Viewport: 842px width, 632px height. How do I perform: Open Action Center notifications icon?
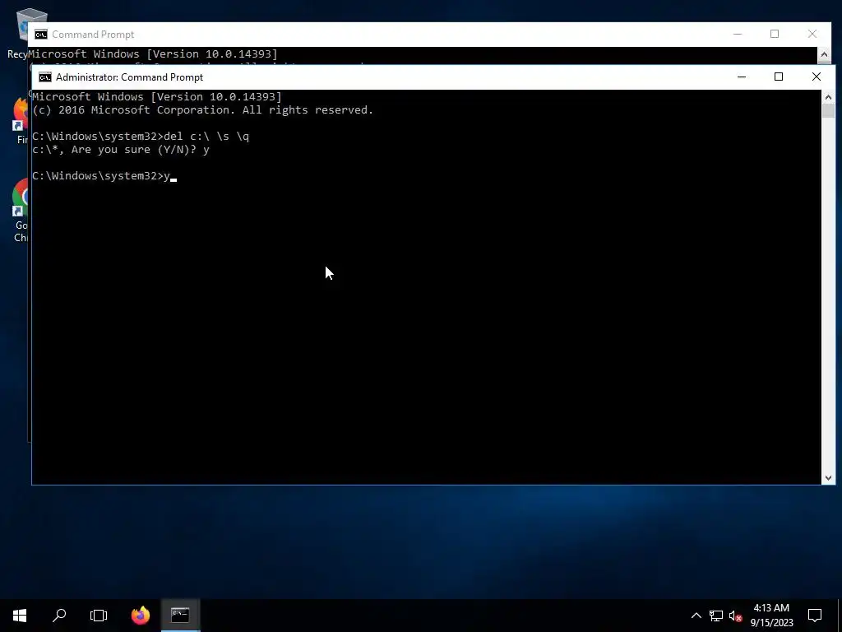point(815,616)
